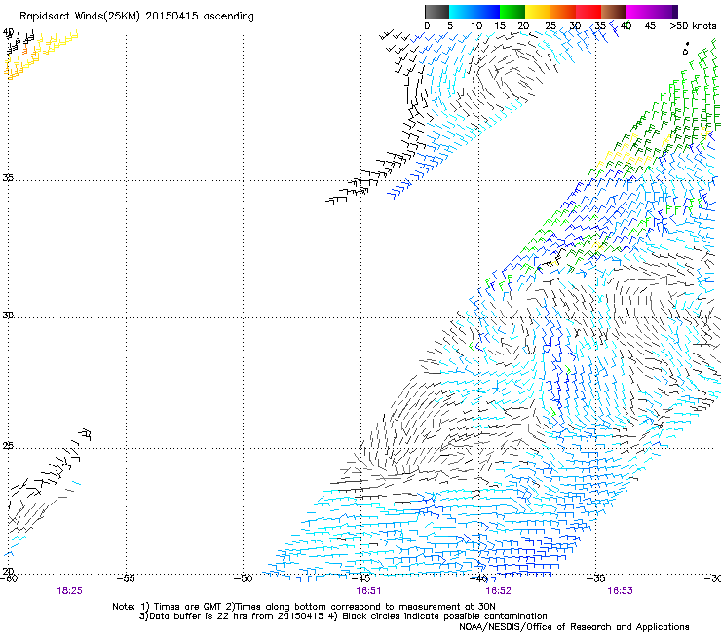Viewport: 721px width, 633px height.
Task: Click the 25 latitude axis label
Action: pyautogui.click(x=8, y=446)
